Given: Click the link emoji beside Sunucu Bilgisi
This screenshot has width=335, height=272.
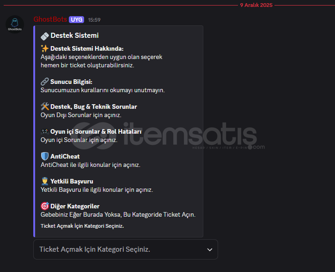Looking at the screenshot, I should click(x=45, y=82).
